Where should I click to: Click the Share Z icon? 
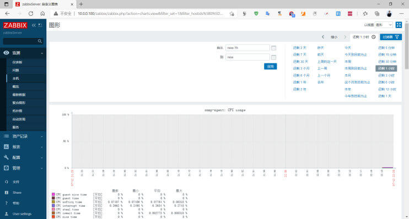click(7, 193)
